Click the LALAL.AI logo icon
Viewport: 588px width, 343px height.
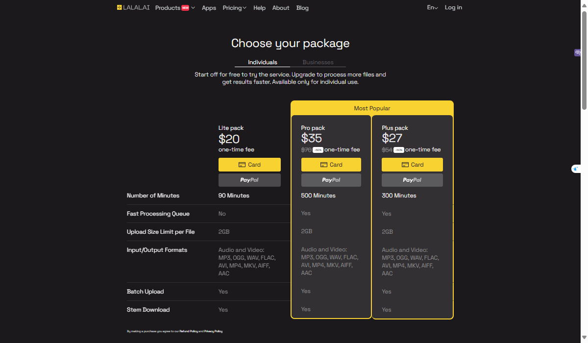click(x=119, y=7)
